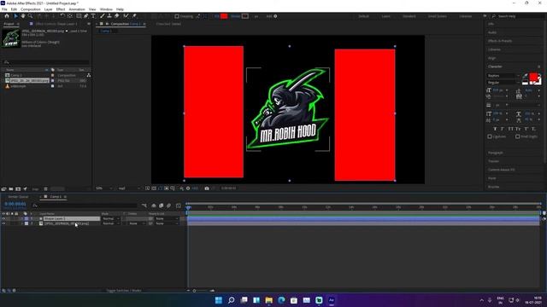Click the timeline current time display
This screenshot has height=307, width=547.
(15, 204)
